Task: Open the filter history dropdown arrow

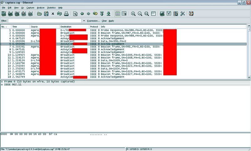Action: click(x=84, y=21)
